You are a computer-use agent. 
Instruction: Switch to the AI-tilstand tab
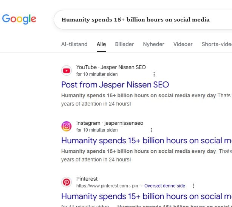74,44
